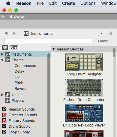Collapse the Effects tree item

[x=2, y=60]
